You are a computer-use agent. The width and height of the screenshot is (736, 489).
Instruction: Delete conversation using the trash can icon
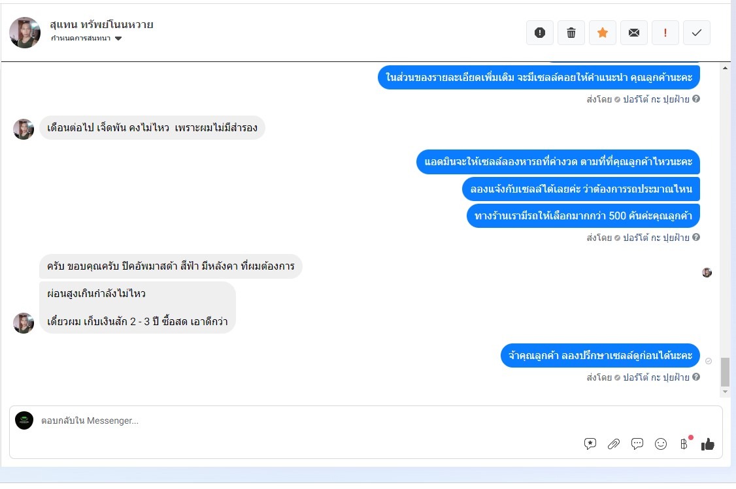(x=571, y=33)
